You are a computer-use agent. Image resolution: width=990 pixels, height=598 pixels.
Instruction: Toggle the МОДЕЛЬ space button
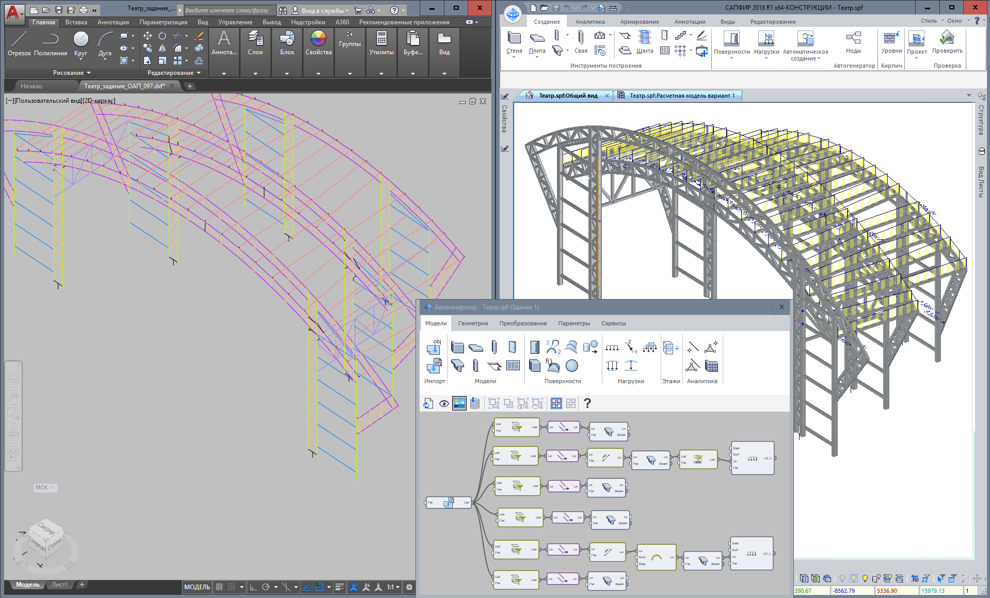(x=197, y=587)
